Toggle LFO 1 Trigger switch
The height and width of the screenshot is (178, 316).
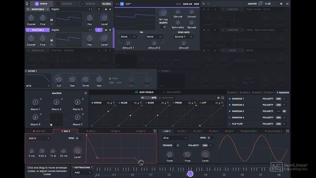click(x=178, y=145)
